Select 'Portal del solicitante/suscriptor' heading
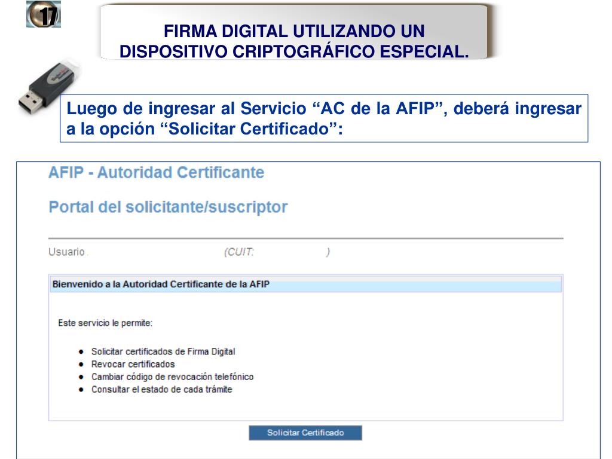Screen dimensions: 612x459 168,207
